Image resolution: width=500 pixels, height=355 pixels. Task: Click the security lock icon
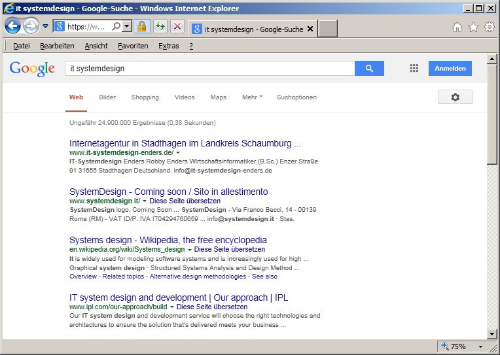click(142, 26)
